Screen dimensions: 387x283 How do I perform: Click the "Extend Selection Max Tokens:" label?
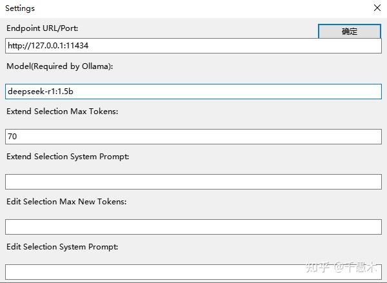tap(63, 112)
